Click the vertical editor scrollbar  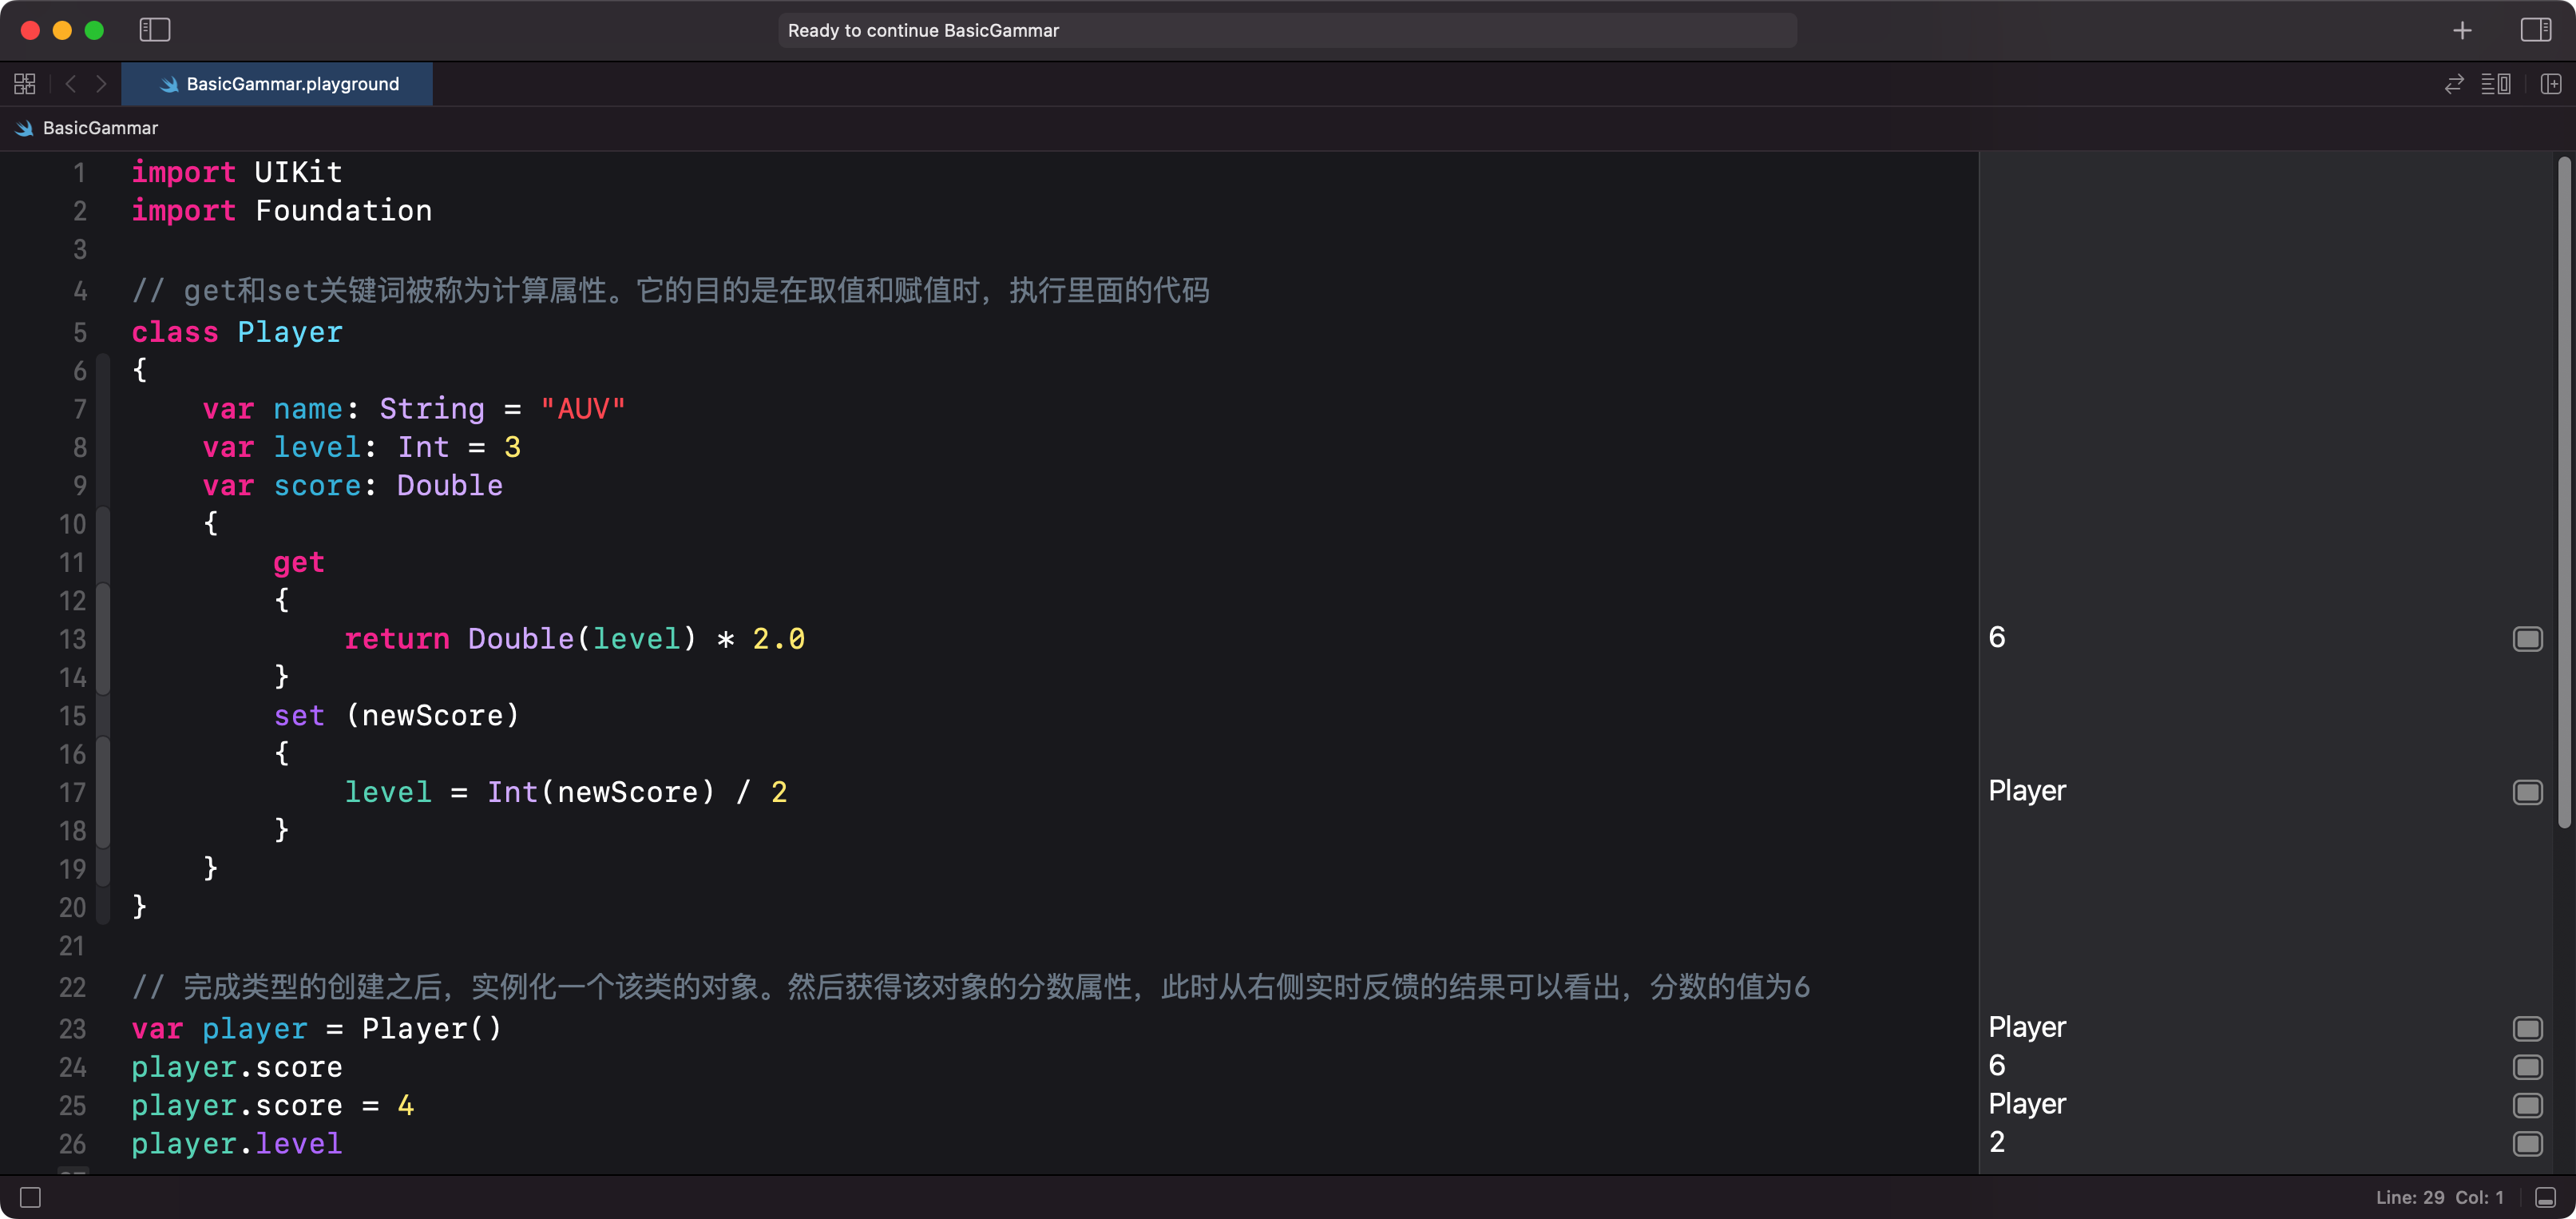2564,492
